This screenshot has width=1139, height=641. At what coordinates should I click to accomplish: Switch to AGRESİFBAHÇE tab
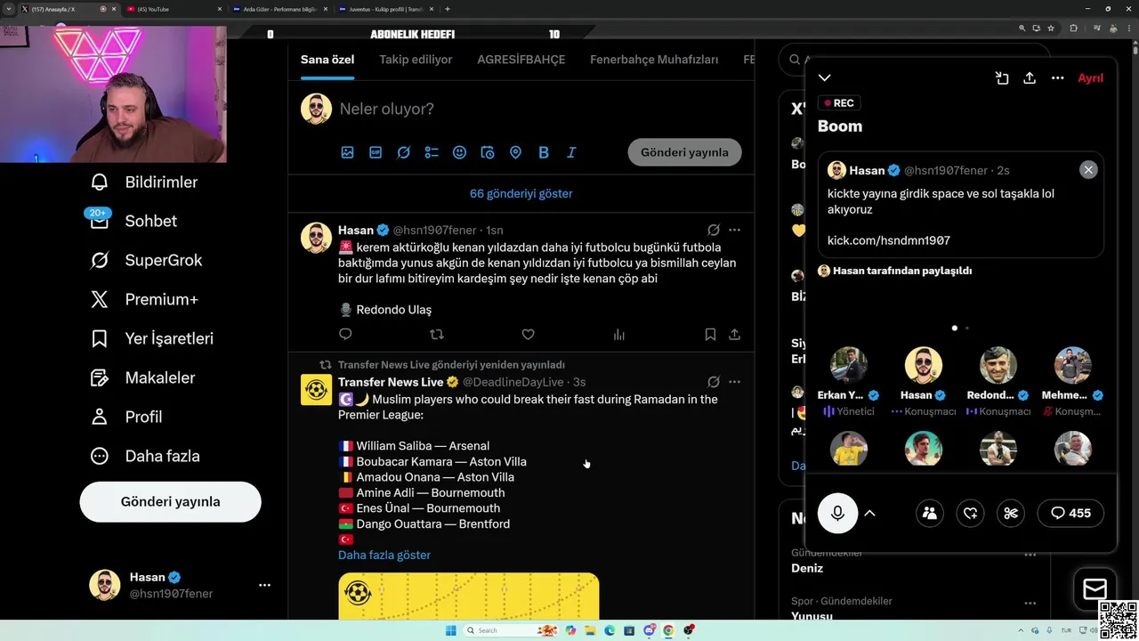[521, 60]
